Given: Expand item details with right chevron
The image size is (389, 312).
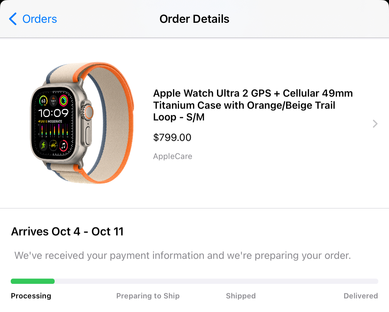Looking at the screenshot, I should click(375, 124).
